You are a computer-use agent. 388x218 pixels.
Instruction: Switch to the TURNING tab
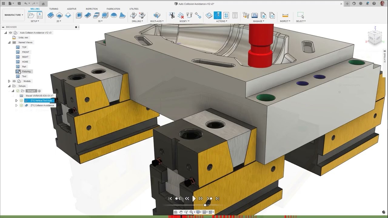(x=54, y=9)
